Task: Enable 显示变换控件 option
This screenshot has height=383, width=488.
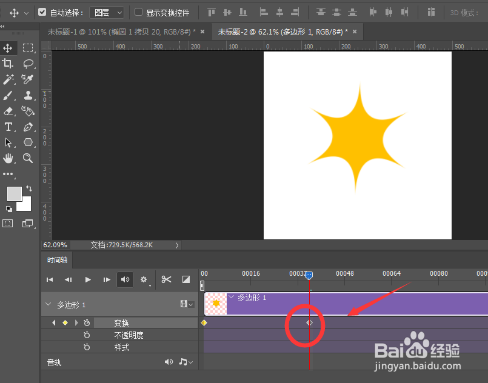Action: click(x=139, y=12)
